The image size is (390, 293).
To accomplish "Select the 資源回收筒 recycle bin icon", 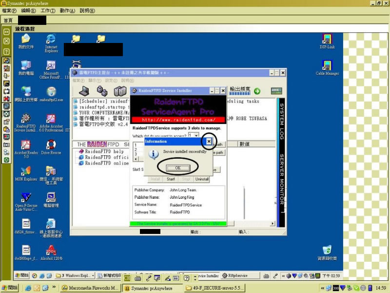I will (x=327, y=252).
